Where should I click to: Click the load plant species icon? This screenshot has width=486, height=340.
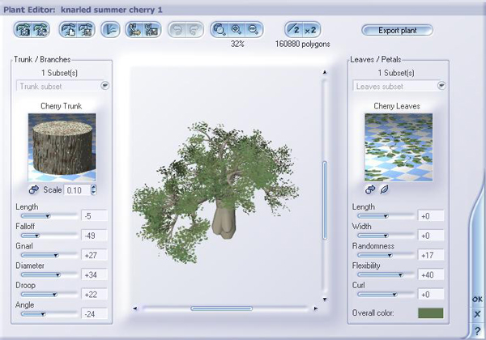(69, 30)
